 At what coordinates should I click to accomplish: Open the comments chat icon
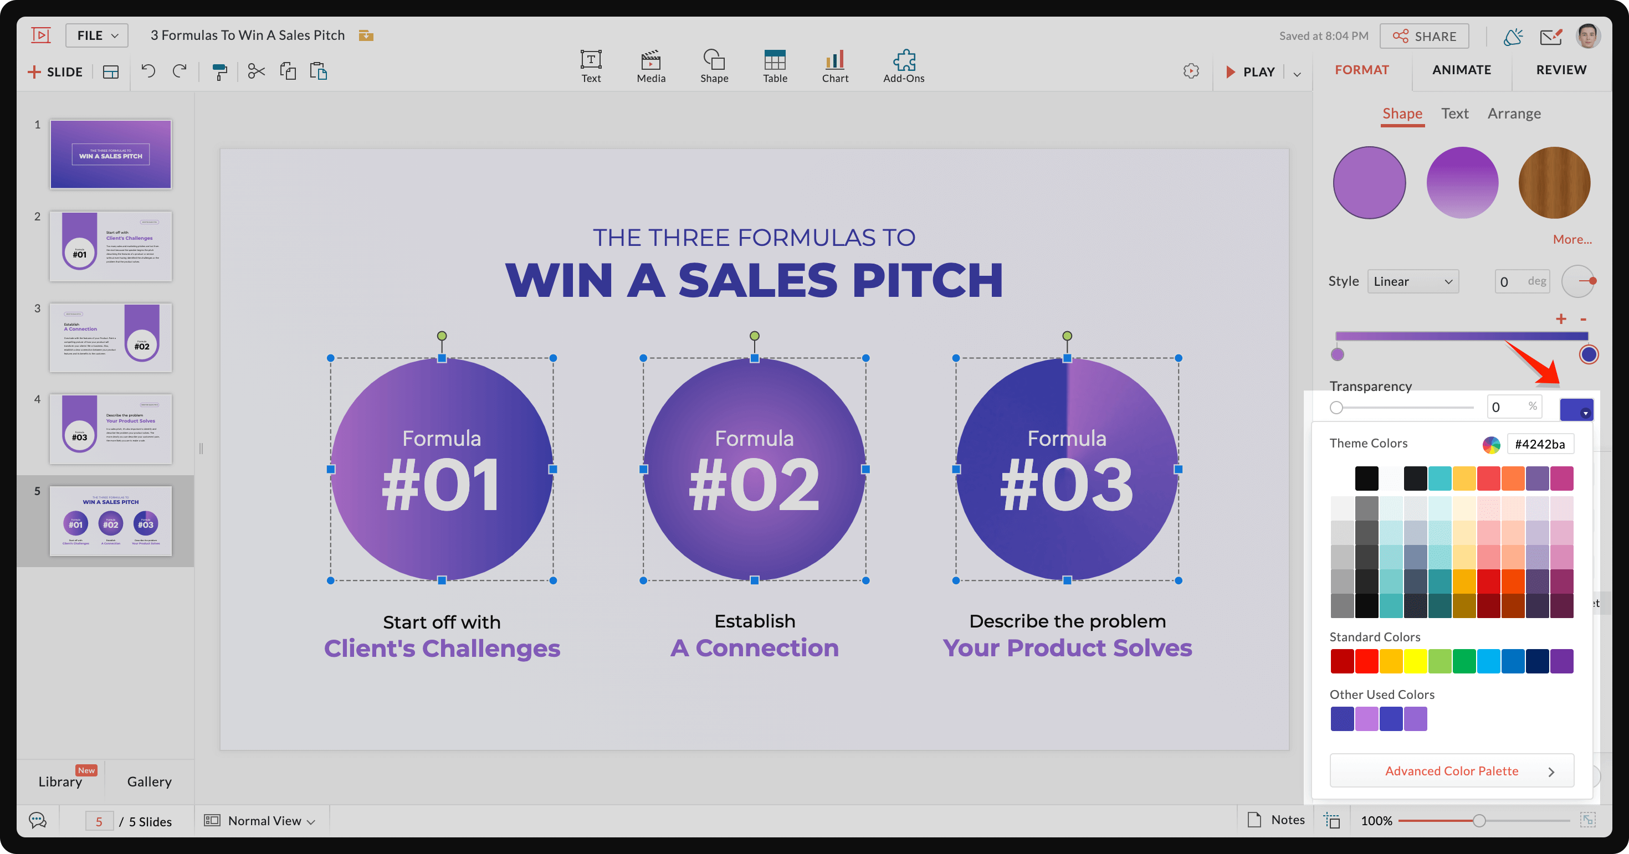click(x=38, y=821)
